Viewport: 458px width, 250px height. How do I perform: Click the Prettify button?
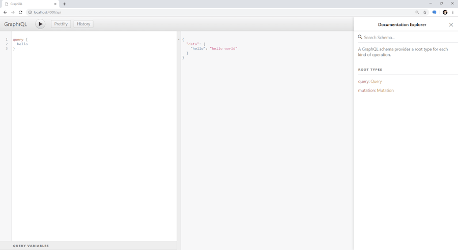(61, 24)
